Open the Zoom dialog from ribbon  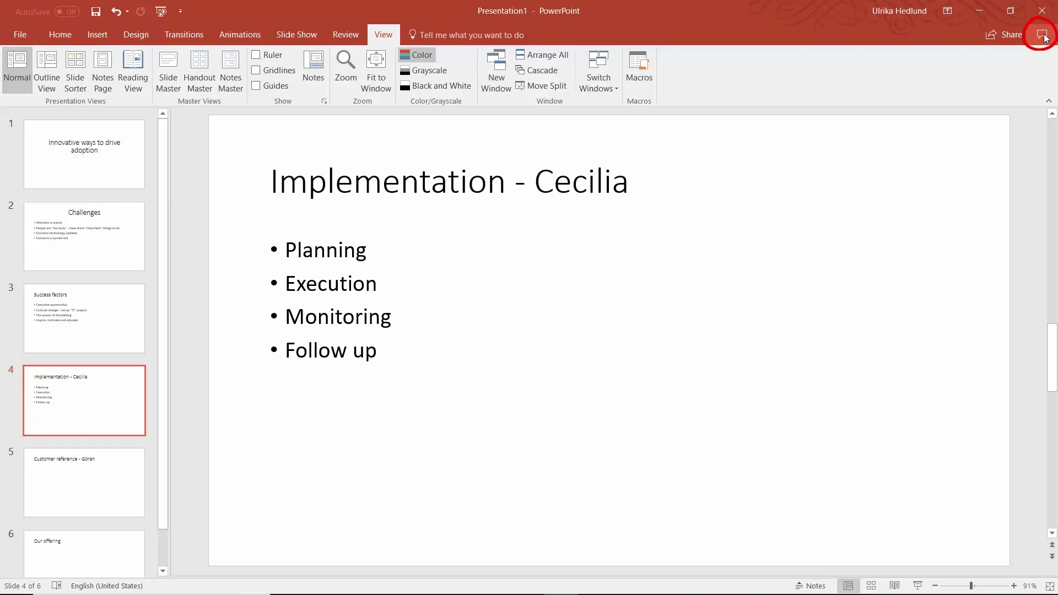(x=346, y=67)
